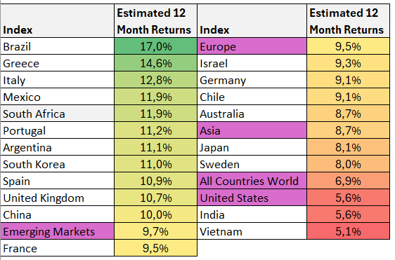Click the purple Emerging Markets cell
This screenshot has height=260, width=395.
(x=58, y=231)
